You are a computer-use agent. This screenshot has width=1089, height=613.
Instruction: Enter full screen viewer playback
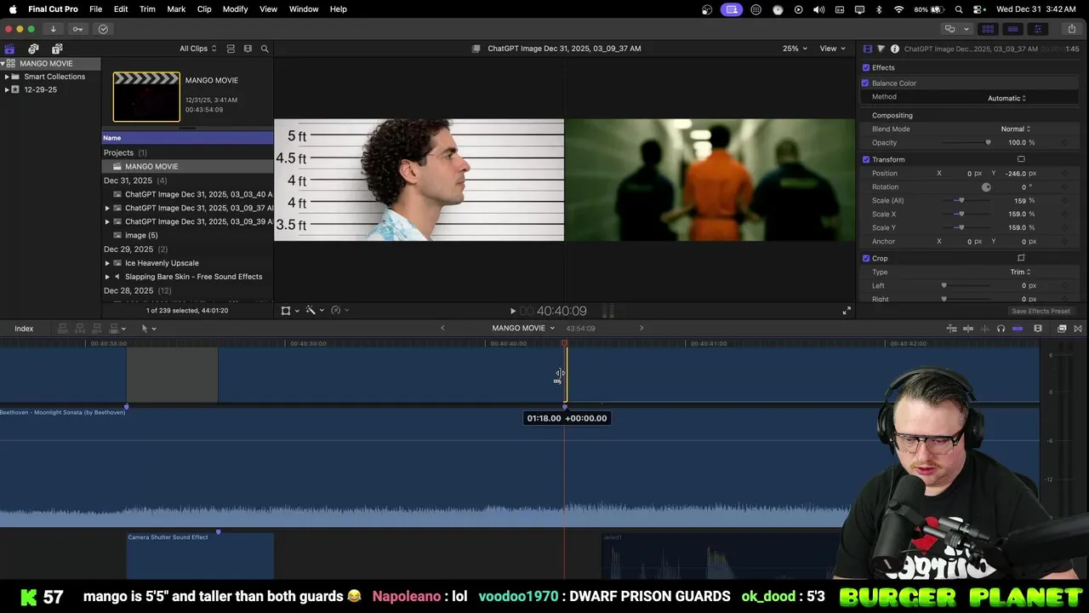(x=847, y=311)
